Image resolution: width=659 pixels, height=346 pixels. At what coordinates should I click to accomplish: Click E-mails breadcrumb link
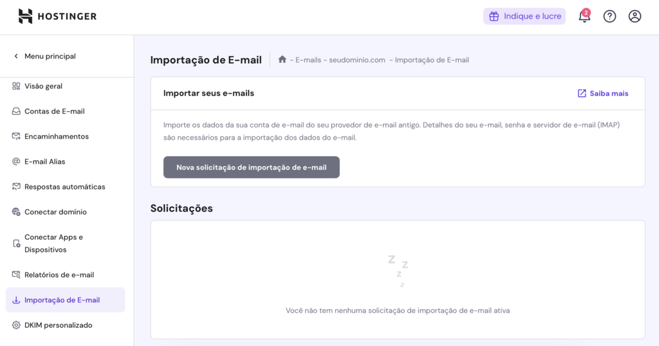click(308, 60)
